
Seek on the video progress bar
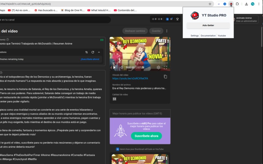coord(140,63)
